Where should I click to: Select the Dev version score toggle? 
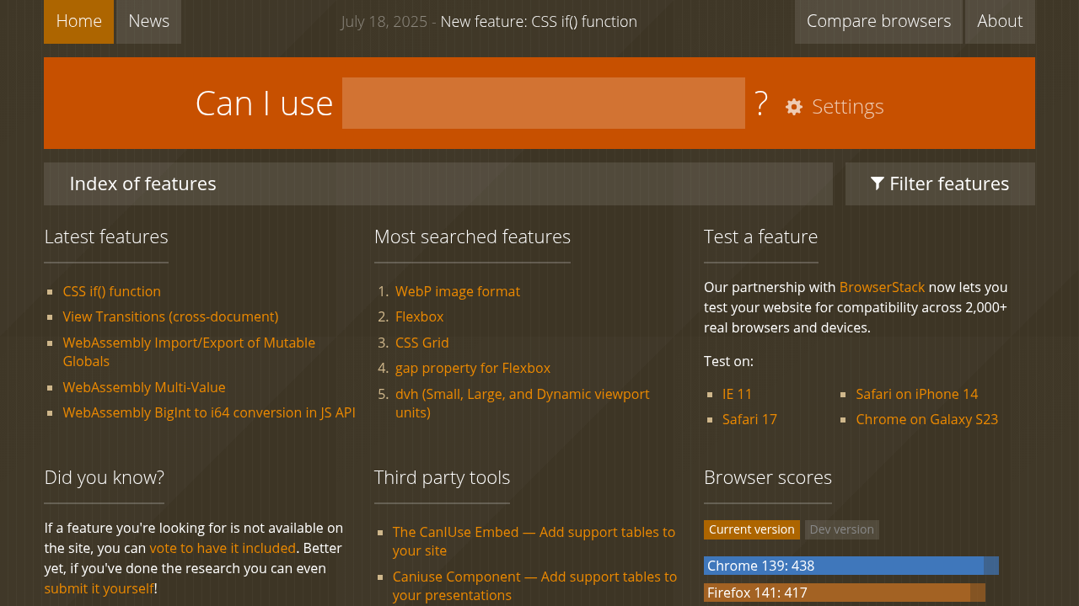coord(840,529)
